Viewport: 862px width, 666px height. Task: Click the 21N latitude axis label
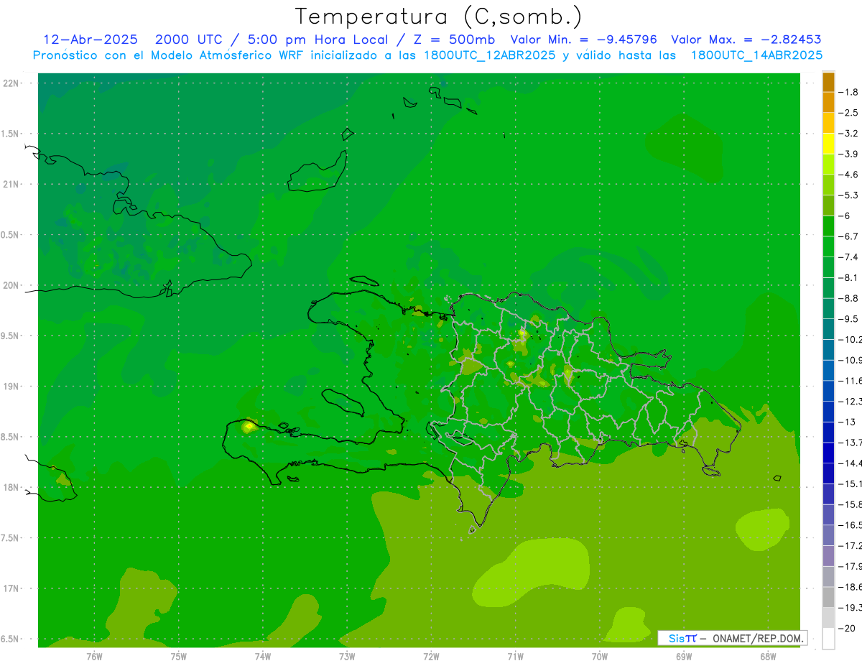[11, 185]
